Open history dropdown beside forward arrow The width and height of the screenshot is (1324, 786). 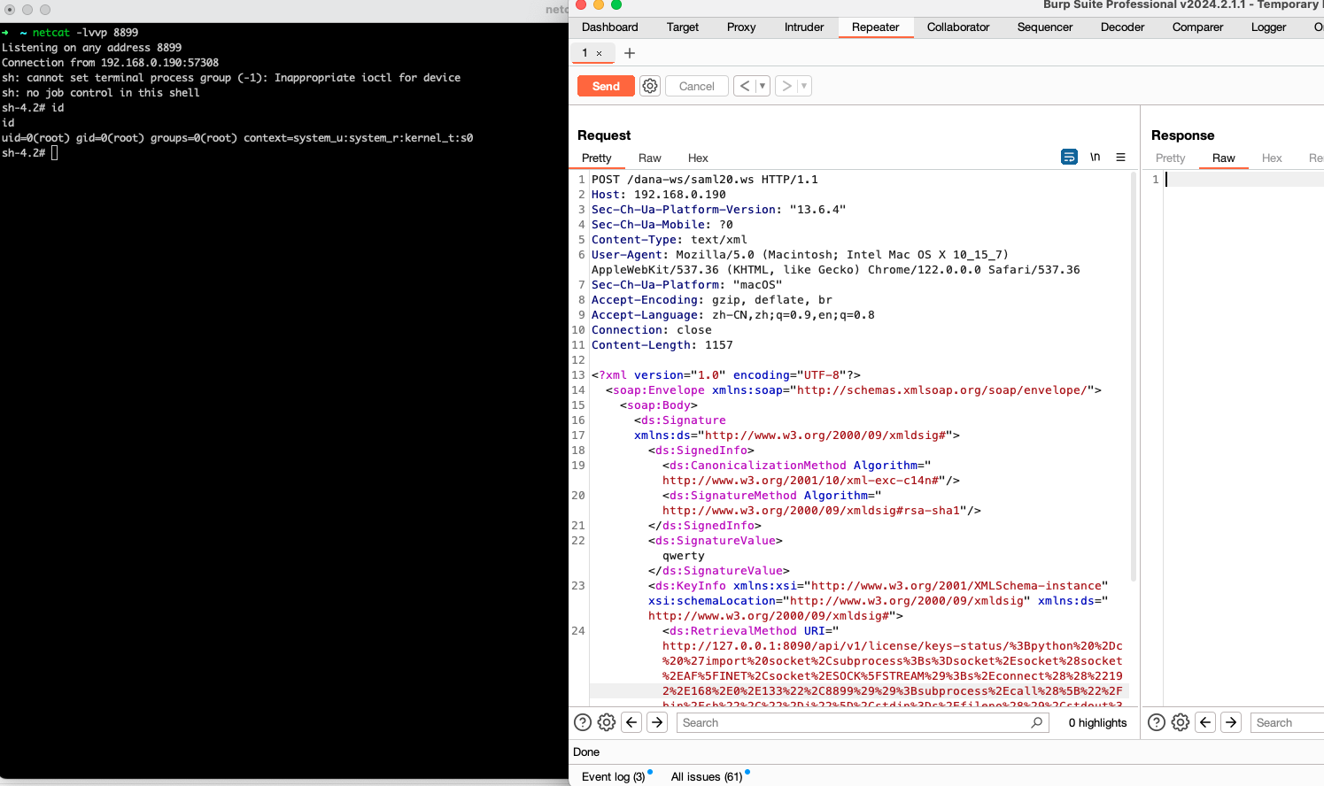click(x=803, y=86)
